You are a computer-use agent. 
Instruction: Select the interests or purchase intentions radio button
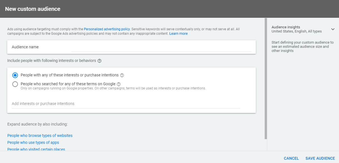tap(15, 75)
